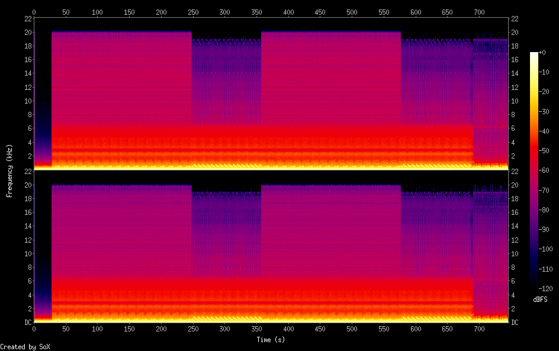The image size is (559, 351).
Task: Click the "700" tick on the bottom time axis
Action: (x=479, y=329)
